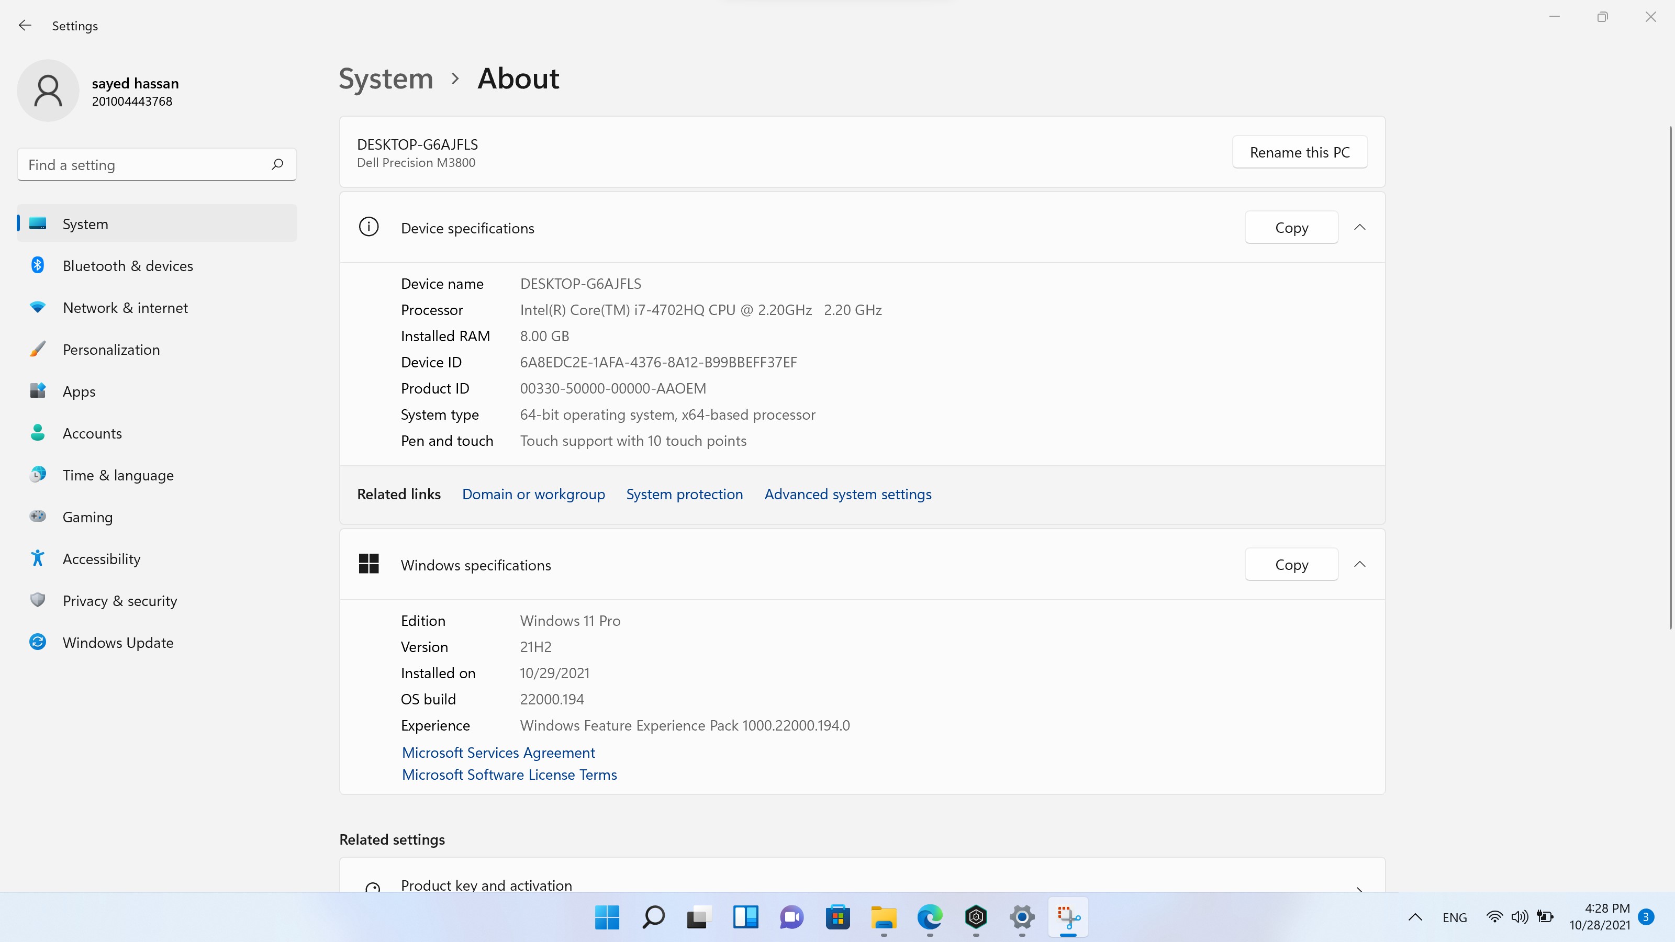Focus the Find a setting search box
The width and height of the screenshot is (1675, 942).
[157, 164]
